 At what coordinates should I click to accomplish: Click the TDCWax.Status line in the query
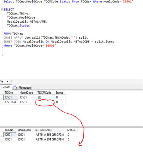pyautogui.click(x=18, y=26)
